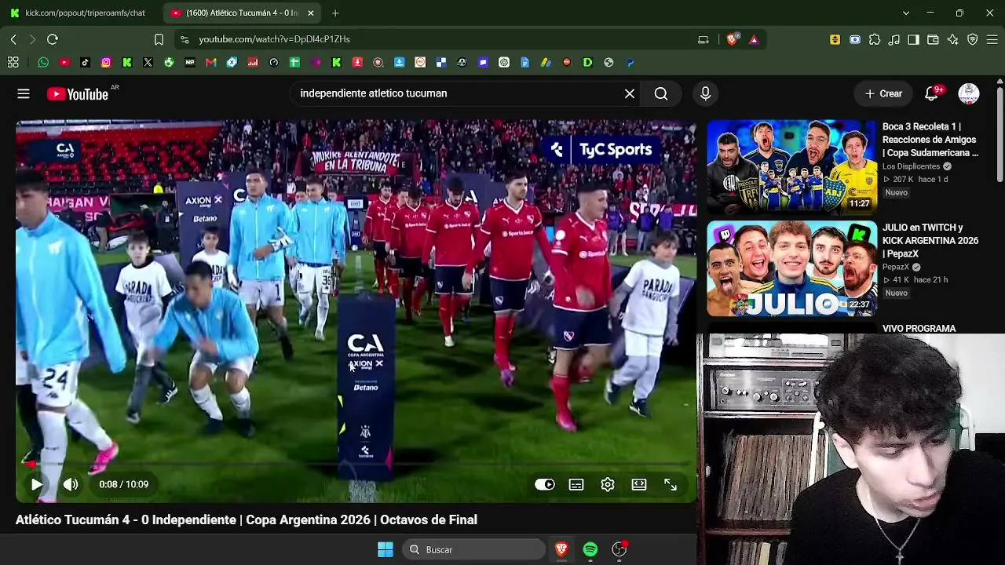This screenshot has width=1005, height=565.
Task: Click the Atlético Tucumán 4 - 0 Independiente title
Action: click(247, 519)
